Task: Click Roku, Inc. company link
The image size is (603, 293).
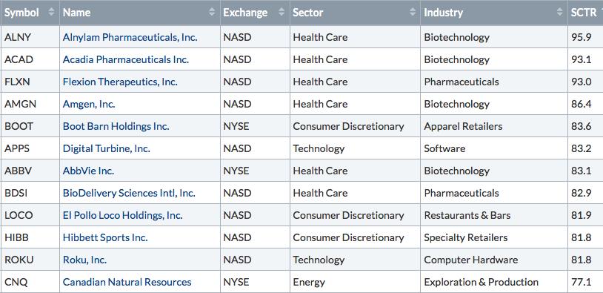Action: (x=84, y=260)
